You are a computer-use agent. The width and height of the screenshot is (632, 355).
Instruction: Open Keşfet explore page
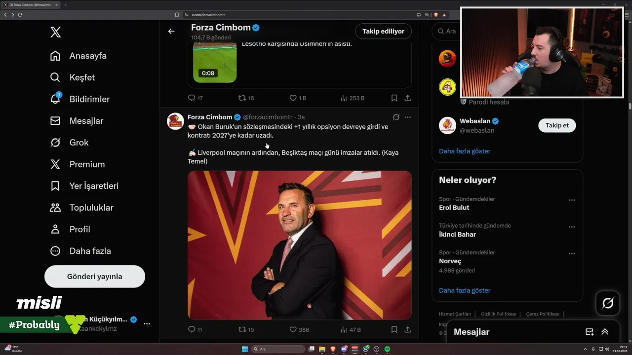[x=73, y=77]
